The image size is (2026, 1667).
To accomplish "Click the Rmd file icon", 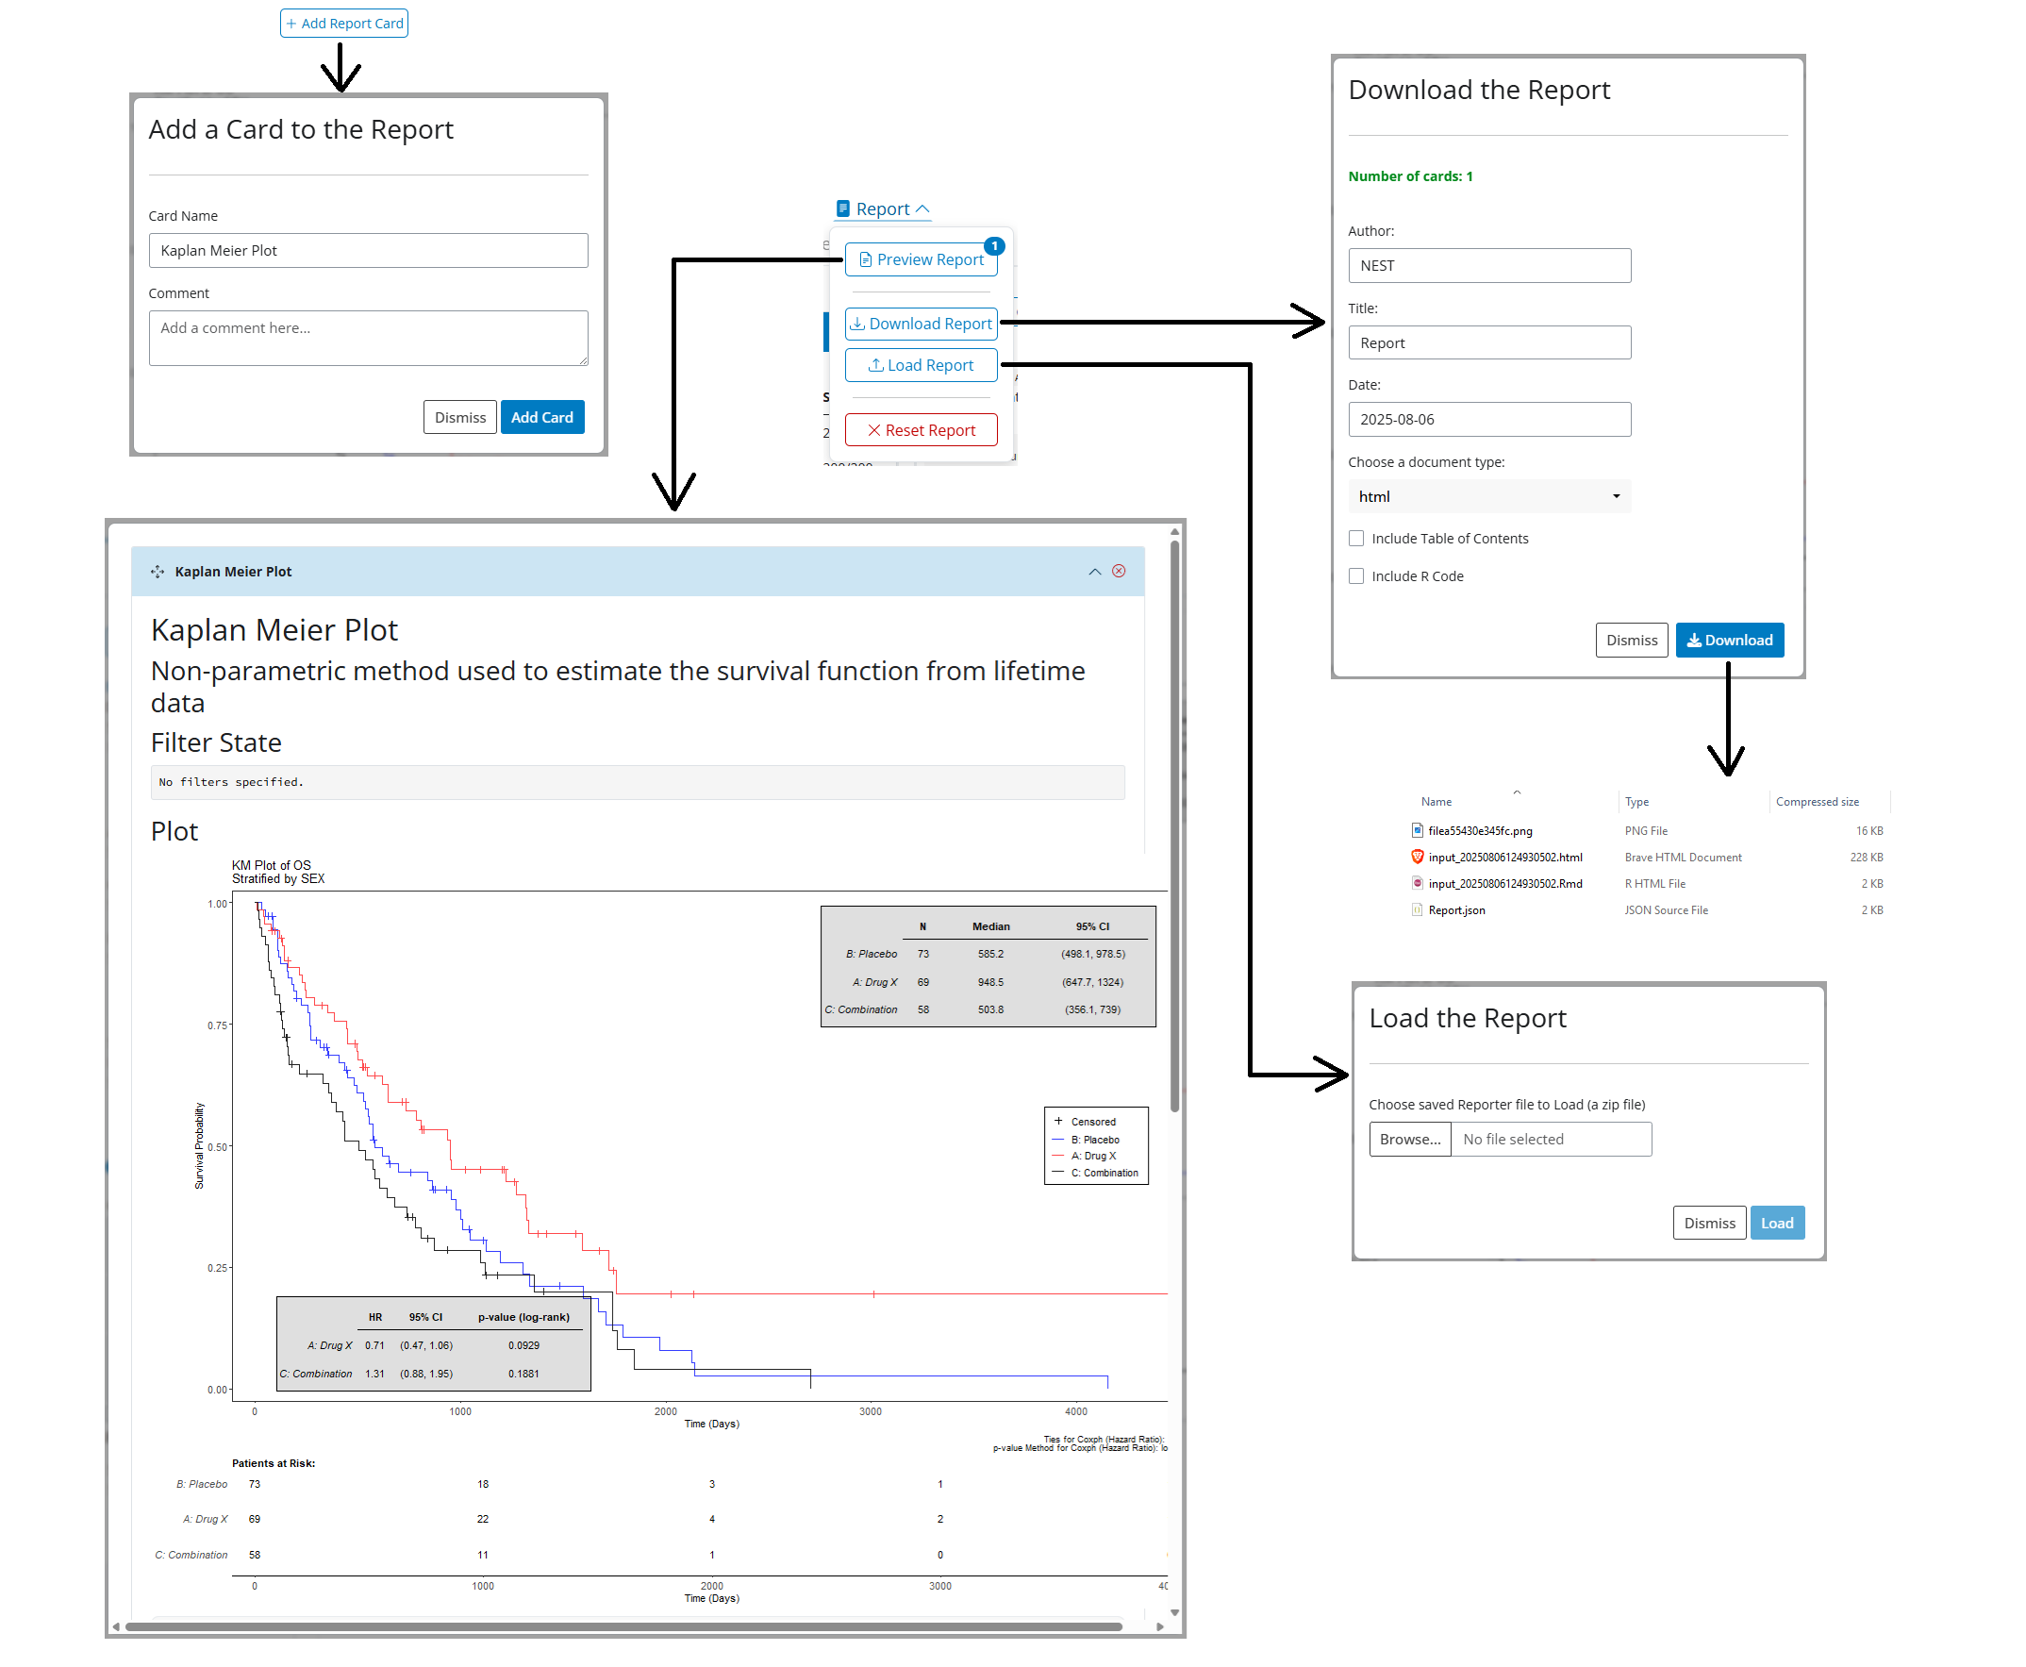I will pos(1417,883).
